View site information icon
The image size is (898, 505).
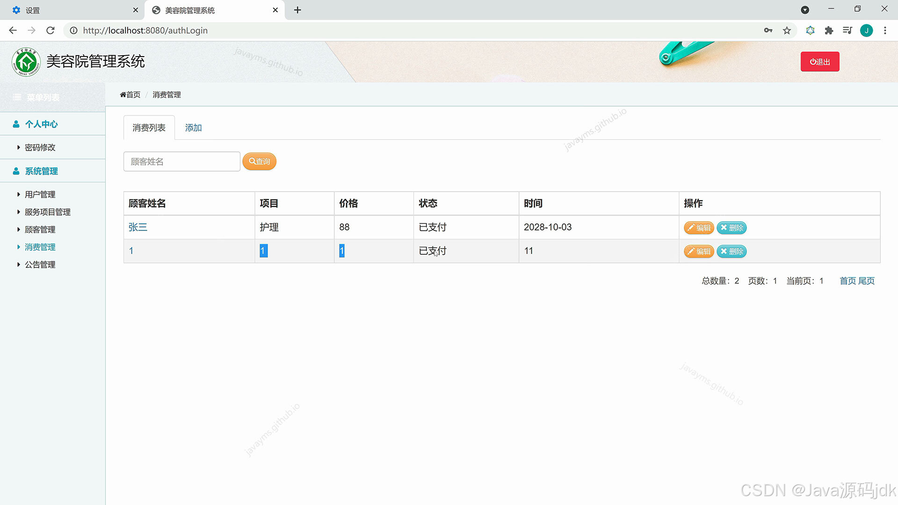point(73,30)
